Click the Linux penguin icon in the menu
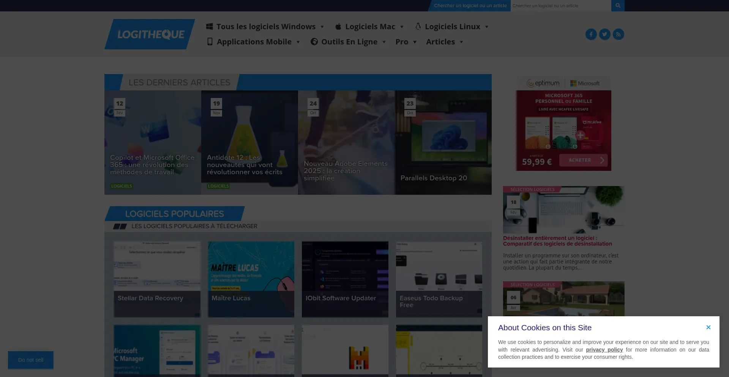 (x=418, y=27)
